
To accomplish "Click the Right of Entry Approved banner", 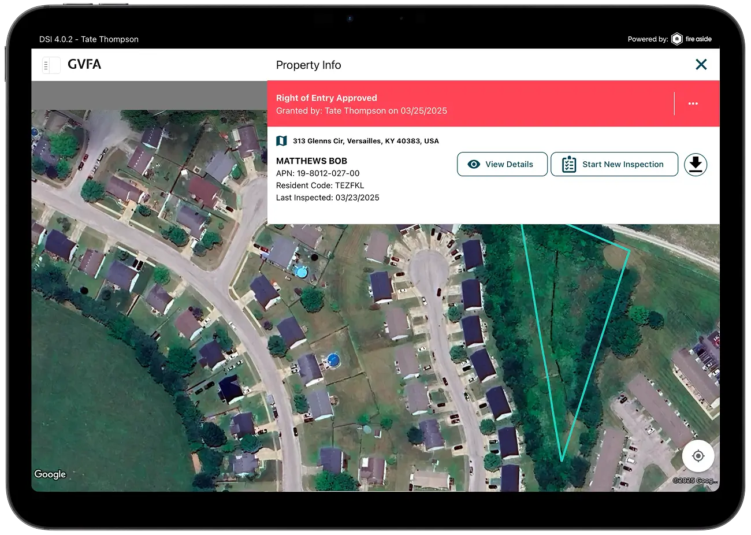I will pos(404,103).
